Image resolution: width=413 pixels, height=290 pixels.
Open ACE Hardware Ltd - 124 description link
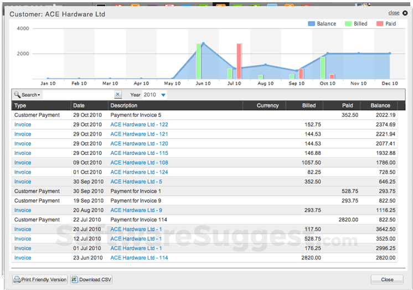(139, 172)
